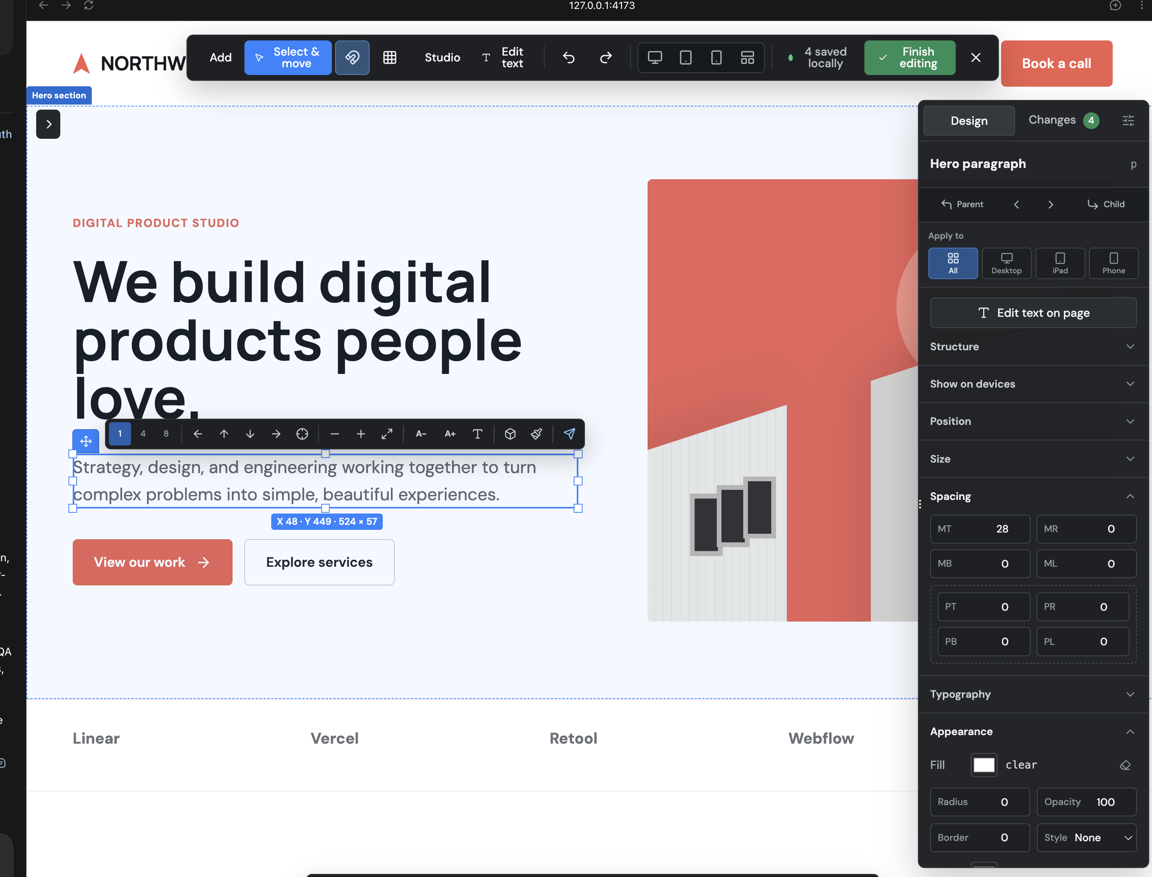Open the Fill color swatch

pos(983,765)
